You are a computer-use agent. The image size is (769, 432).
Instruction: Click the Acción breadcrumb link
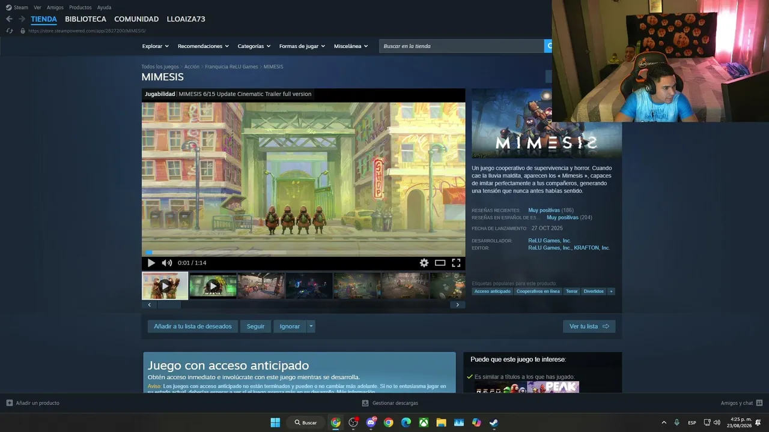(192, 67)
